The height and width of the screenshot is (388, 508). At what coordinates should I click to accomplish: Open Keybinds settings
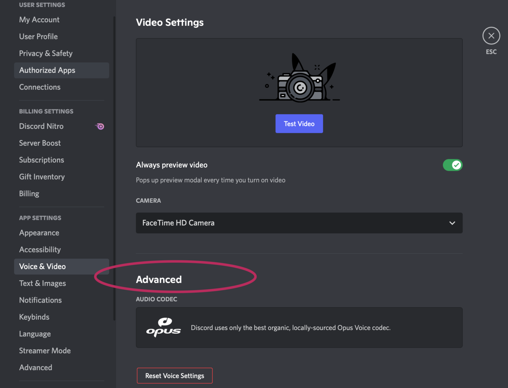click(62, 317)
